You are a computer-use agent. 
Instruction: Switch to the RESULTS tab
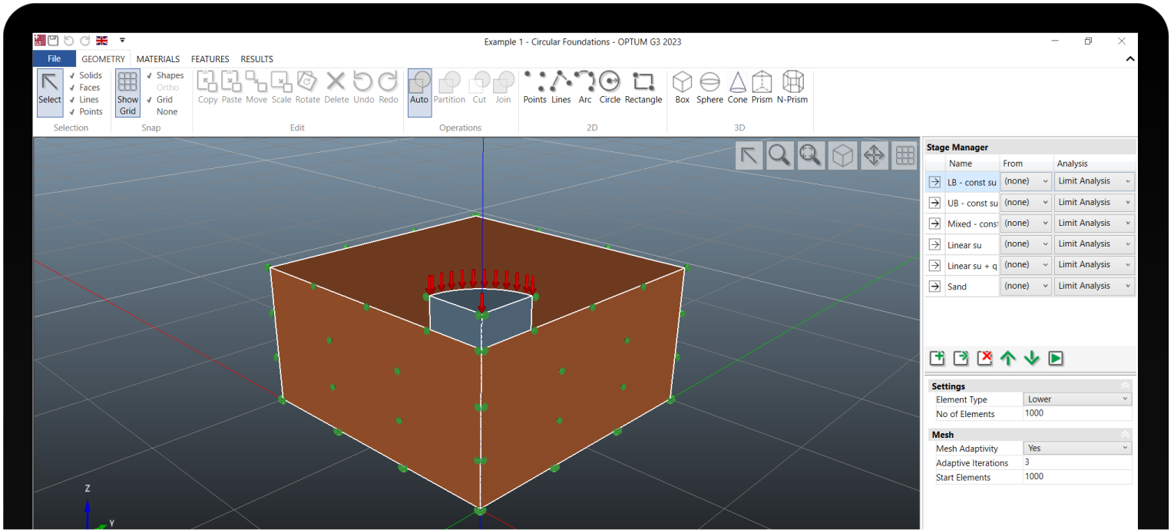[257, 59]
